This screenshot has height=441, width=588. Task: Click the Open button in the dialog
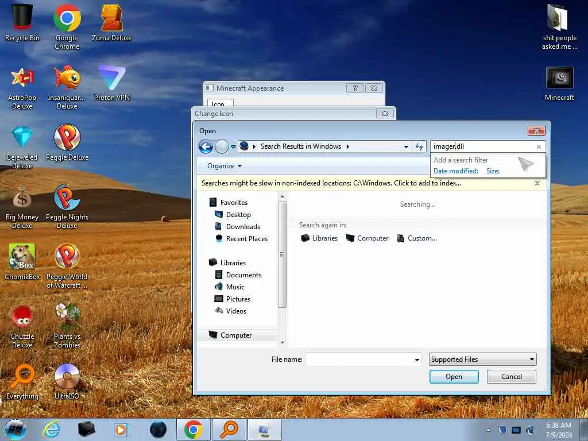(454, 377)
